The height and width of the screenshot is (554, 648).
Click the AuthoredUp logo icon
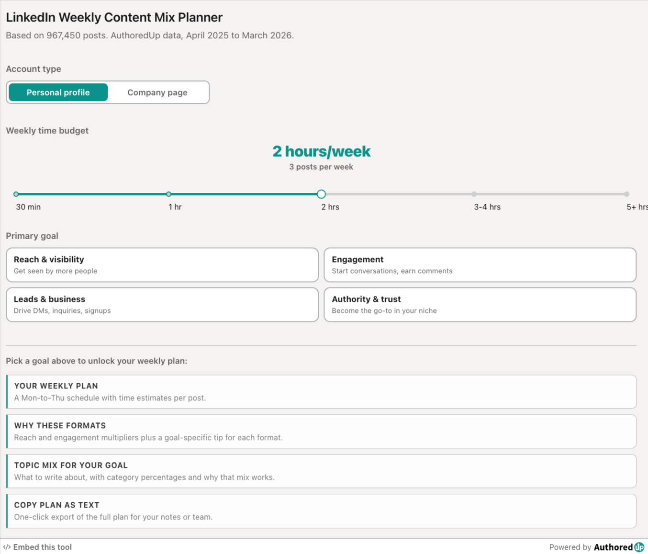pyautogui.click(x=639, y=547)
